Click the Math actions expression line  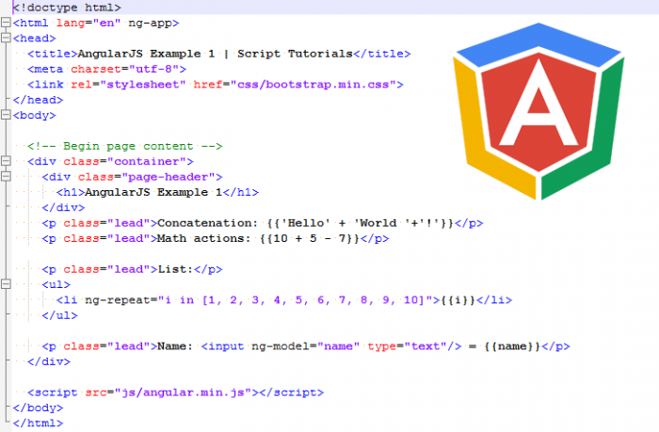coord(216,238)
